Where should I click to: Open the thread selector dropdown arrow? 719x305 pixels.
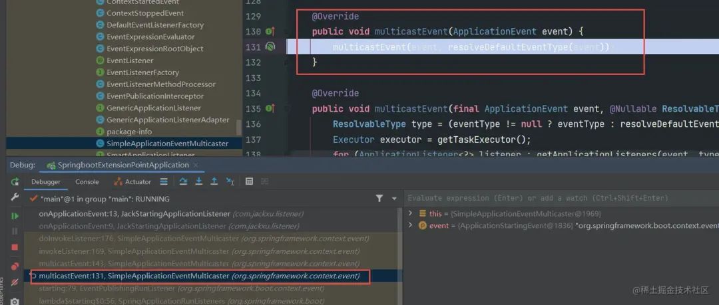point(394,199)
